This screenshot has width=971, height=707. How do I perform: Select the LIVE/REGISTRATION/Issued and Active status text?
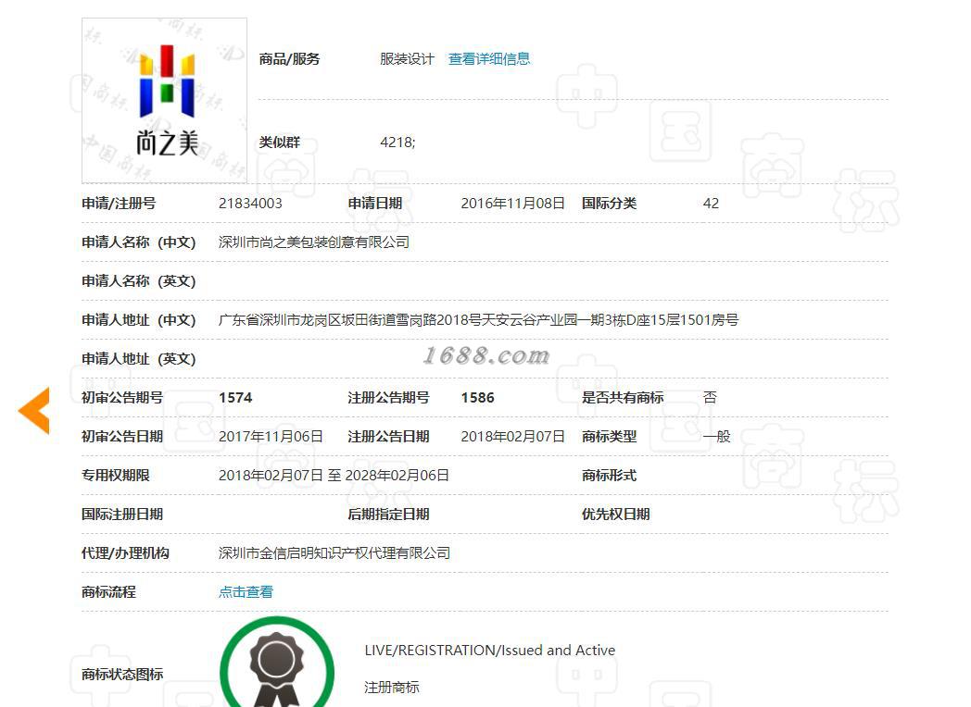point(490,651)
